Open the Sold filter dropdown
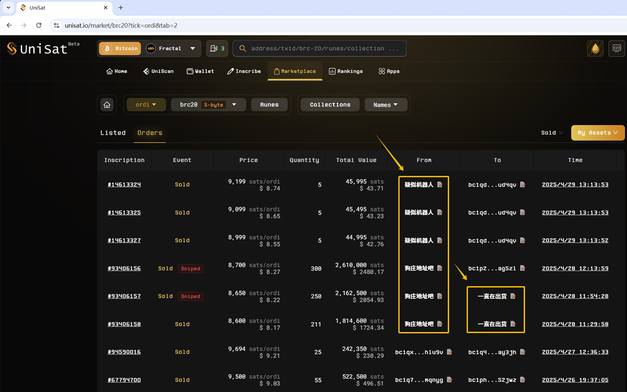Screen dimensions: 627x392 tap(552, 133)
